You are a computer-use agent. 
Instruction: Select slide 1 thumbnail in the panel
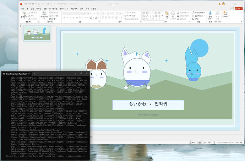pyautogui.click(x=37, y=33)
